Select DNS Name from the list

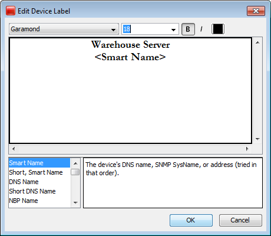pos(39,182)
